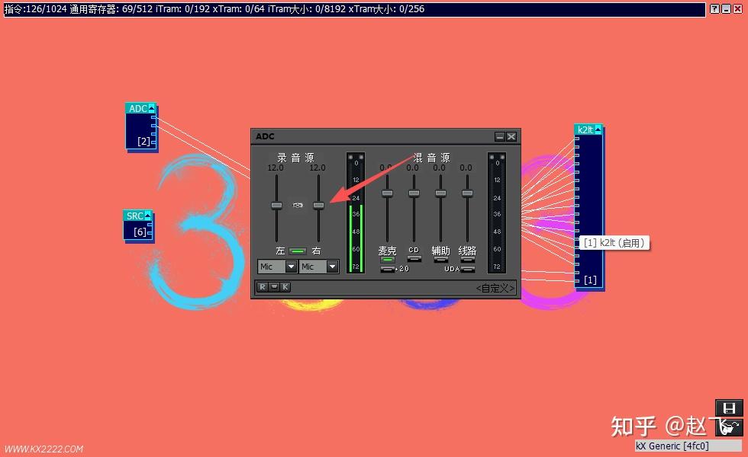Screen dimensions: 748x457
Task: Toggle the 辅助 mix source switch
Action: [441, 260]
